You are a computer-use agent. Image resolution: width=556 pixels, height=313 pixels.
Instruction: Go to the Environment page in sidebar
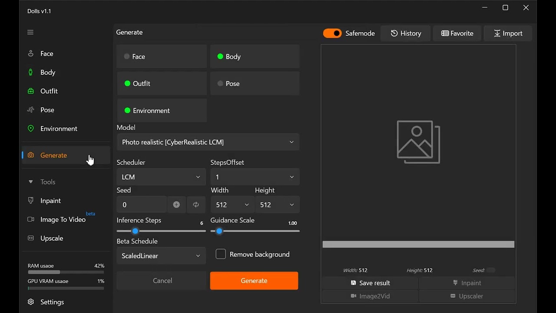65,128
